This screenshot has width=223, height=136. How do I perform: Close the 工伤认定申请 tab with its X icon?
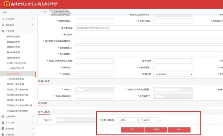pyautogui.click(x=67, y=12)
